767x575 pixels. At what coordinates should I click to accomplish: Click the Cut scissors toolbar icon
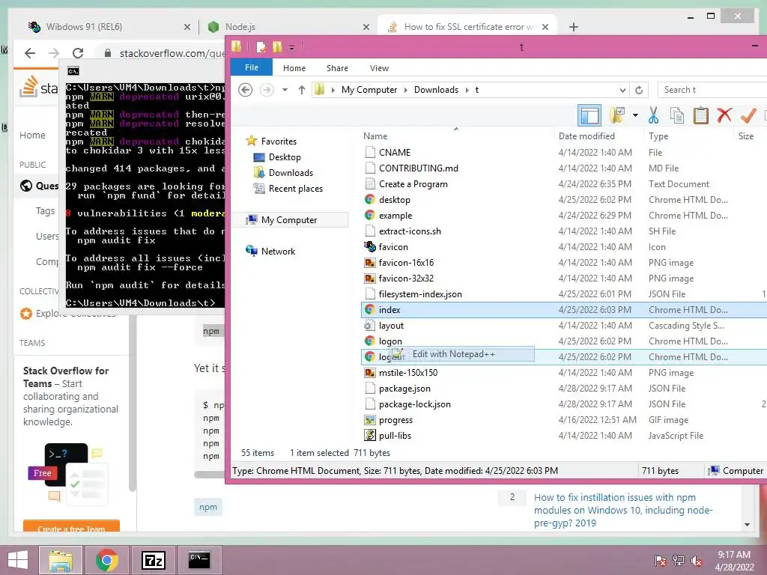pyautogui.click(x=653, y=116)
